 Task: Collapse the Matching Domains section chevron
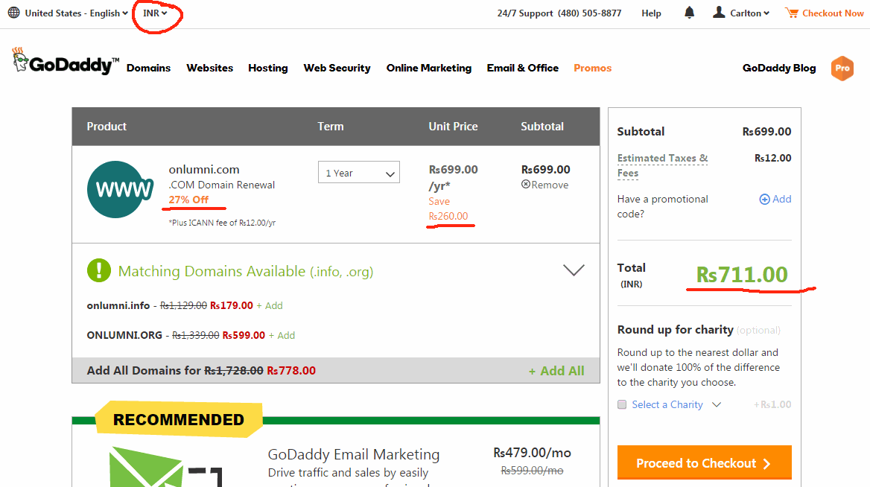click(x=574, y=270)
